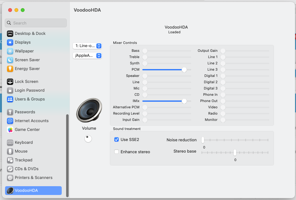The image size is (296, 200).
Task: Click the Output Gain slider knob
Action: click(x=223, y=51)
